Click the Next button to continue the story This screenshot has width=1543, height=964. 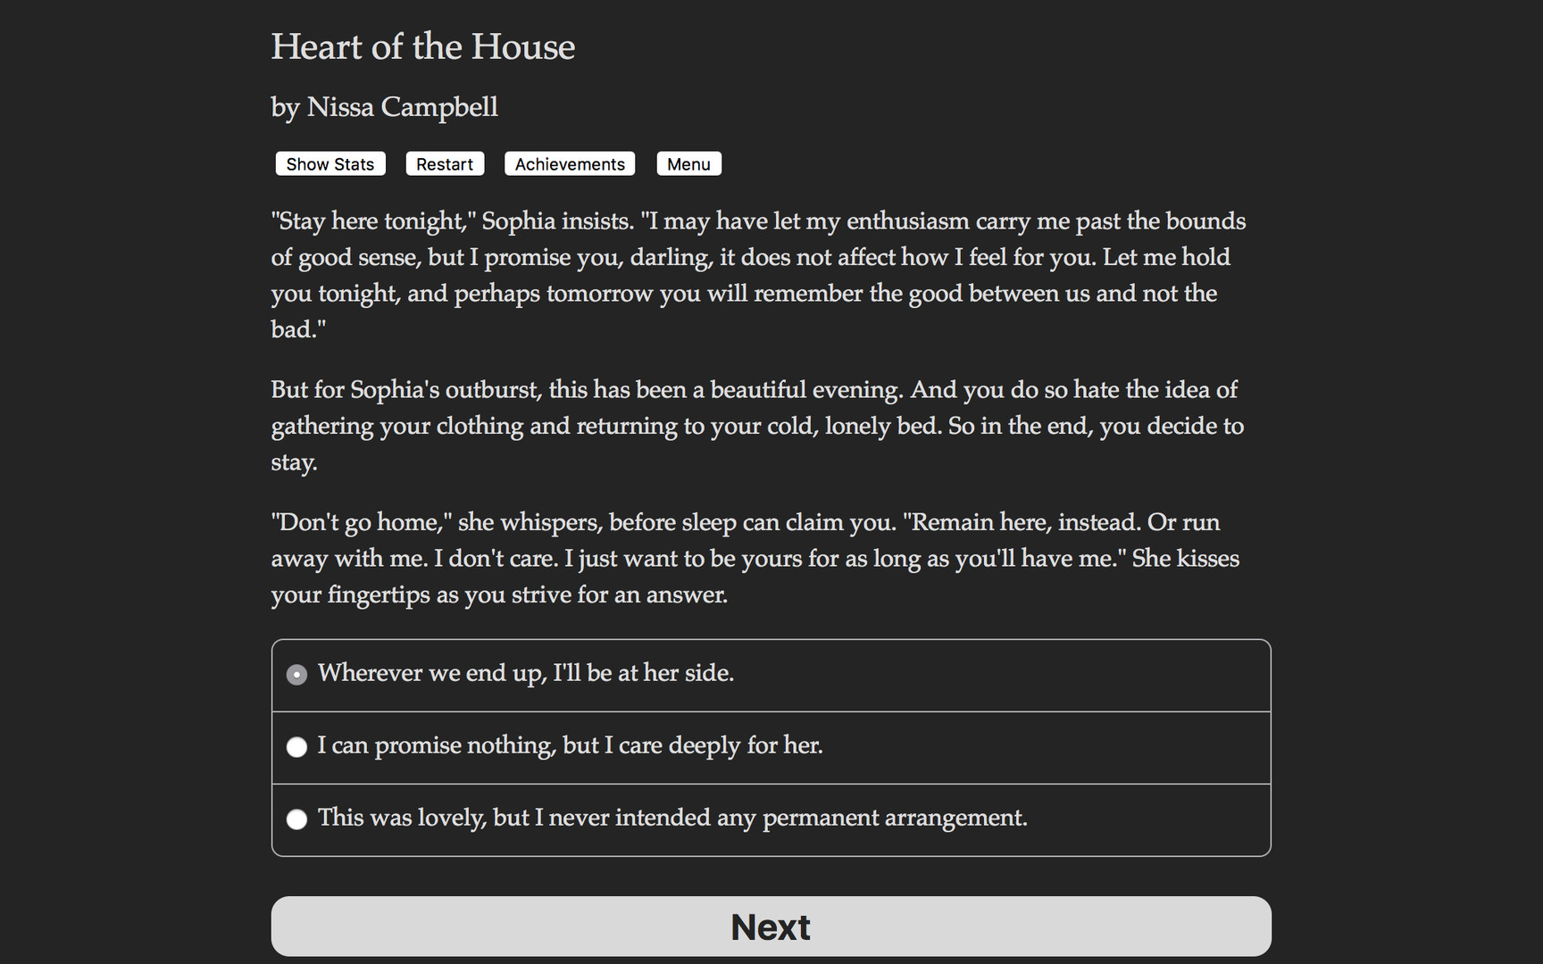pyautogui.click(x=770, y=926)
